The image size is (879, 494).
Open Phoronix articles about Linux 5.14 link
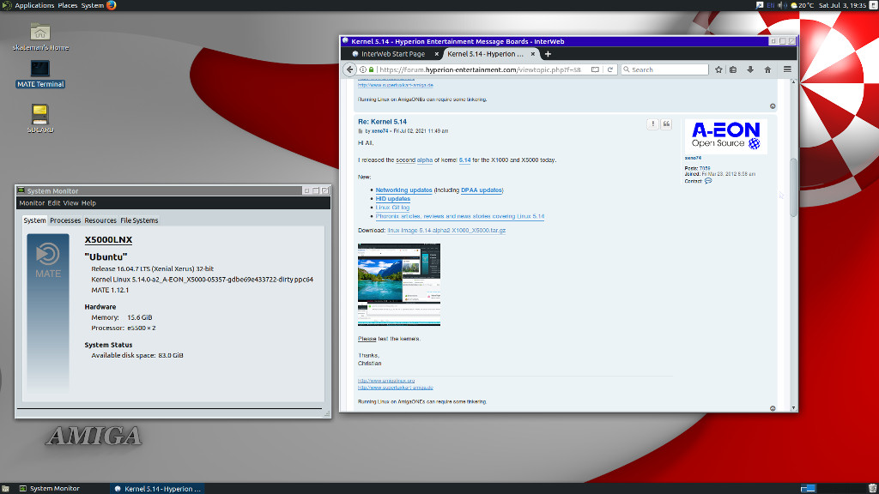pyautogui.click(x=460, y=216)
